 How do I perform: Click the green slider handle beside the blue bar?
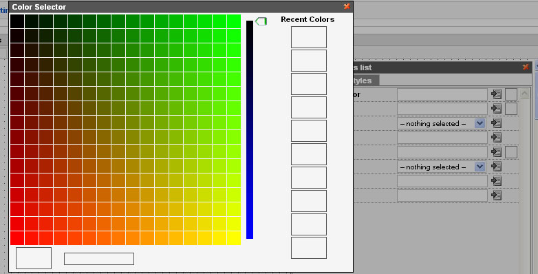pyautogui.click(x=261, y=21)
